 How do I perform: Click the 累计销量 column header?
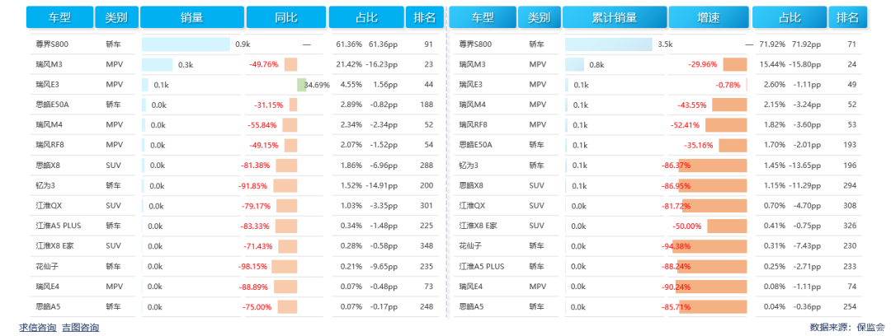pos(615,17)
